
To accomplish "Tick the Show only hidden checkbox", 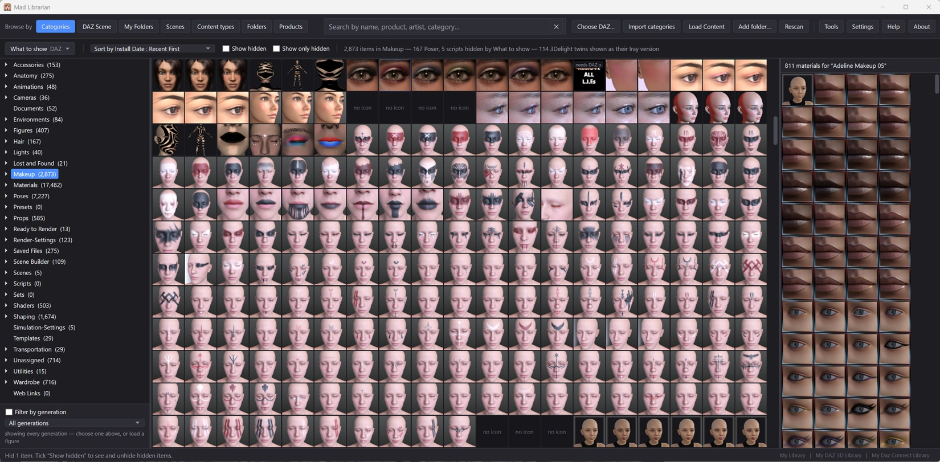I will [x=276, y=49].
